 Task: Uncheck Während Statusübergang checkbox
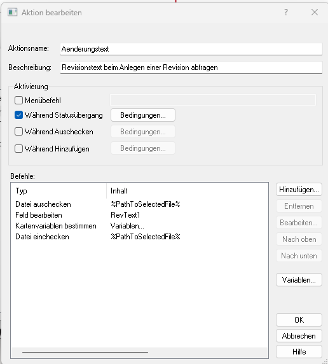[18, 115]
